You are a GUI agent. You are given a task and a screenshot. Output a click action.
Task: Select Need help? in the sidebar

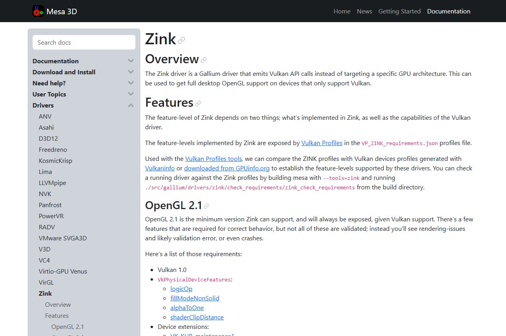pos(49,83)
